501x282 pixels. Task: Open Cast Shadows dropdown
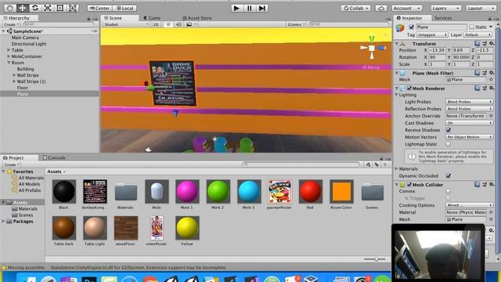click(469, 123)
